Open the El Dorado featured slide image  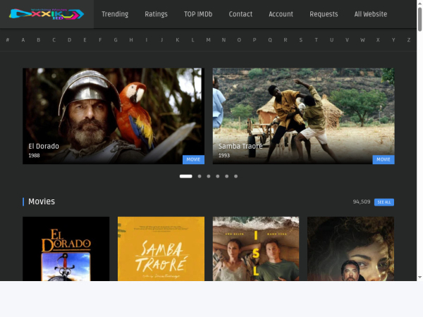pos(114,116)
